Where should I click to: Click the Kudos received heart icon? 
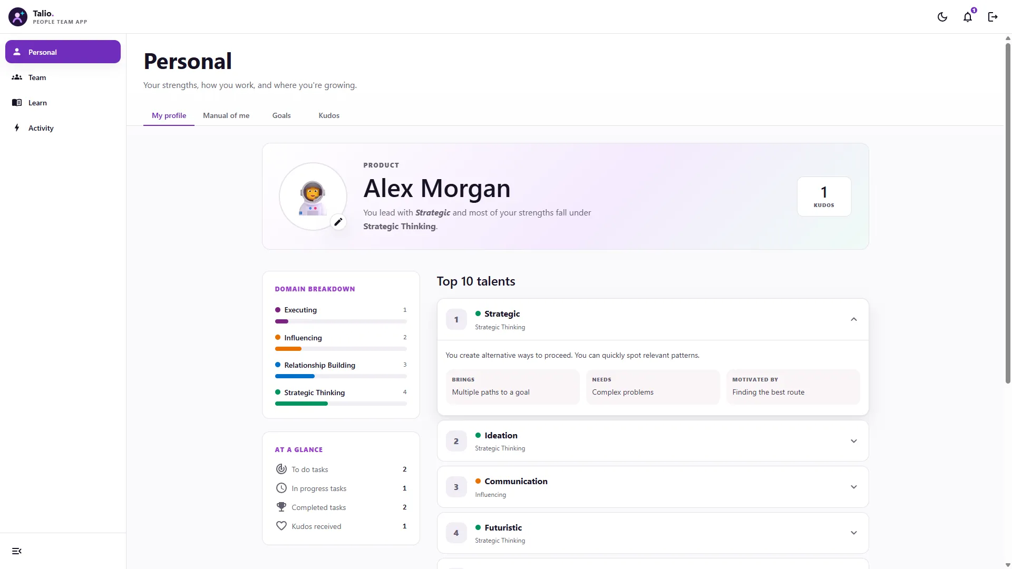coord(281,526)
